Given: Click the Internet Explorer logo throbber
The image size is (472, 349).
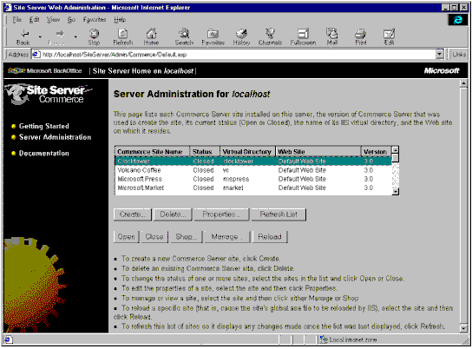Looking at the screenshot, I should click(458, 20).
